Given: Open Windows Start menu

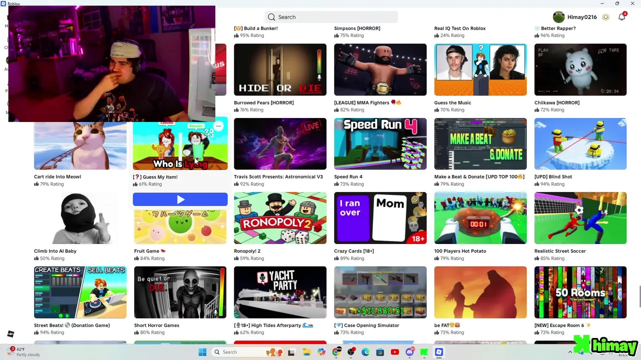Looking at the screenshot, I should tap(202, 352).
